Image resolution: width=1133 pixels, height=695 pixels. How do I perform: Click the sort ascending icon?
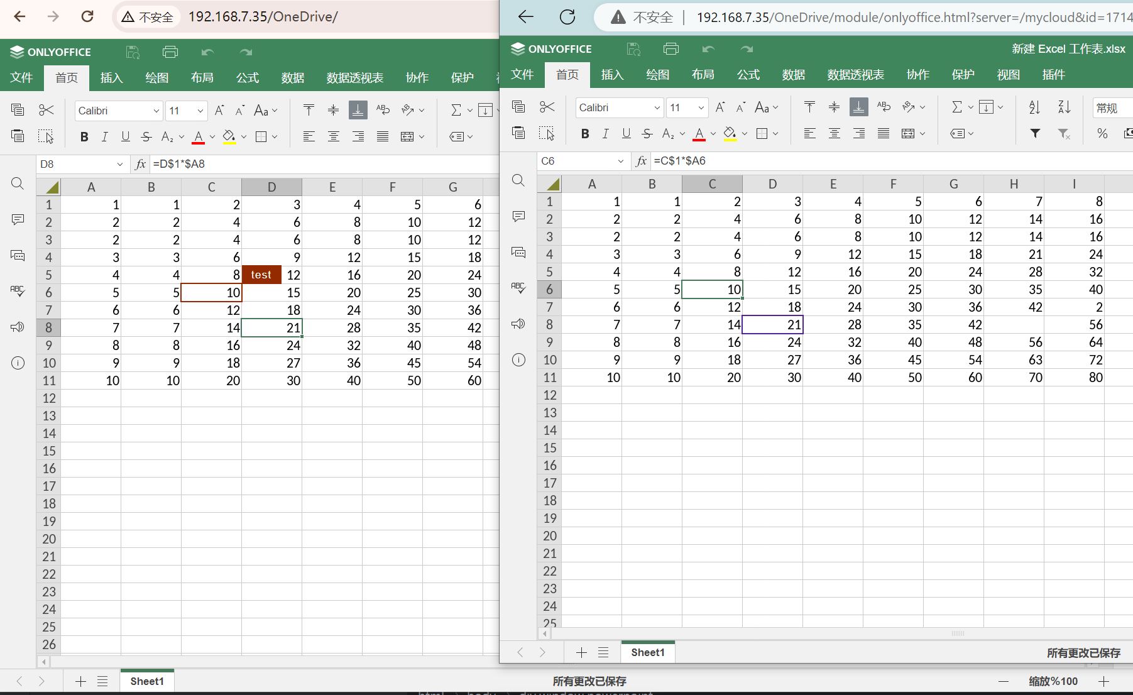[1034, 107]
